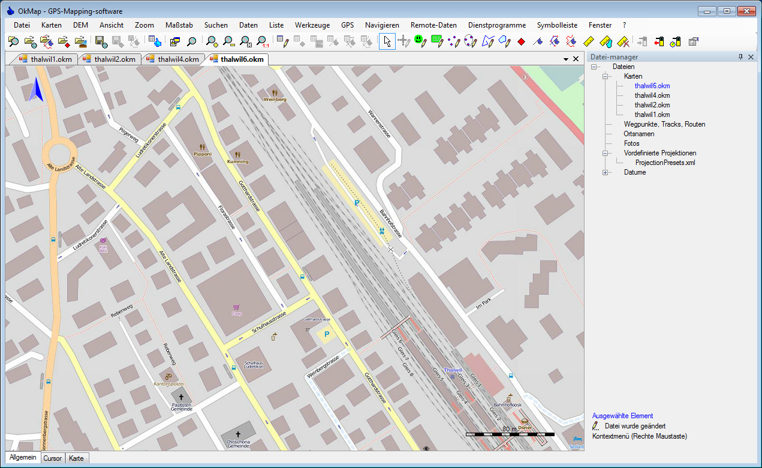Open the Datei menu
The height and width of the screenshot is (468, 762).
coord(22,25)
